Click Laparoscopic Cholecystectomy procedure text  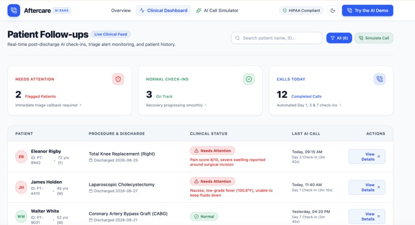(x=122, y=184)
